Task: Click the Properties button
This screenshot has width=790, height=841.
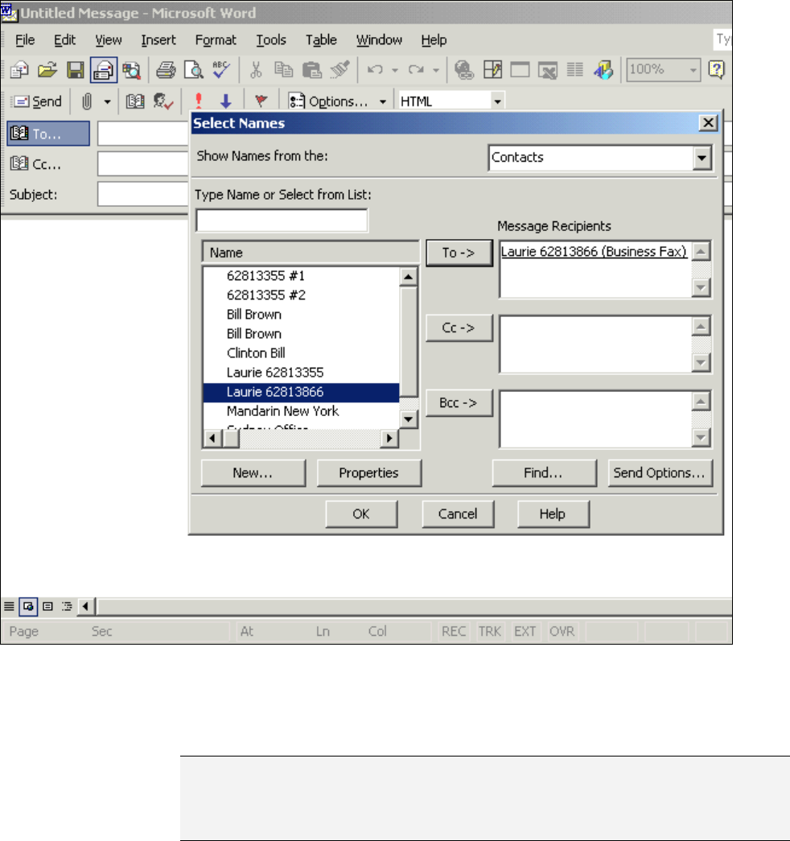Action: click(369, 473)
